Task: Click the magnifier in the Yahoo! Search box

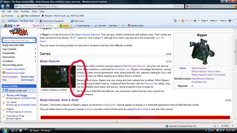Action: (232, 6)
